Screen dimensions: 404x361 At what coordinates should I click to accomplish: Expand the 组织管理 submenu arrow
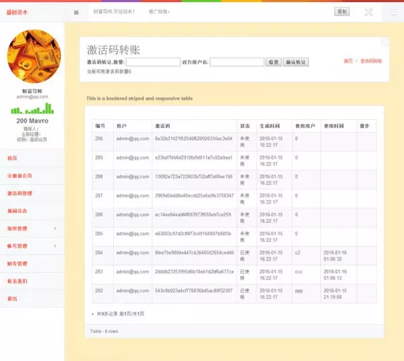[55, 228]
